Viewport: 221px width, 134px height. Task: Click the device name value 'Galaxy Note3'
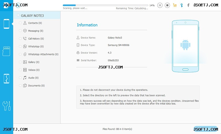click(x=115, y=38)
